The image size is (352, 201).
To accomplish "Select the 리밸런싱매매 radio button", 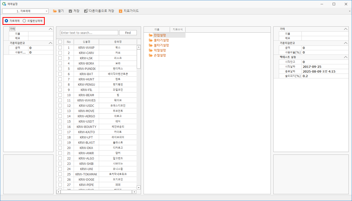I will 24,21.
